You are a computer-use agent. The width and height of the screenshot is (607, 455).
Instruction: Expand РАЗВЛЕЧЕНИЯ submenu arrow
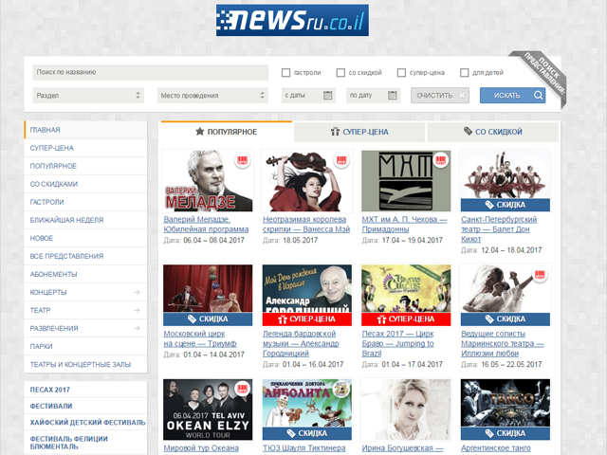tap(137, 328)
